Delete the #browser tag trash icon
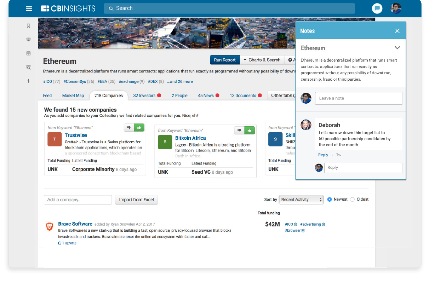Viewport: 429px width, 288px height. click(303, 231)
